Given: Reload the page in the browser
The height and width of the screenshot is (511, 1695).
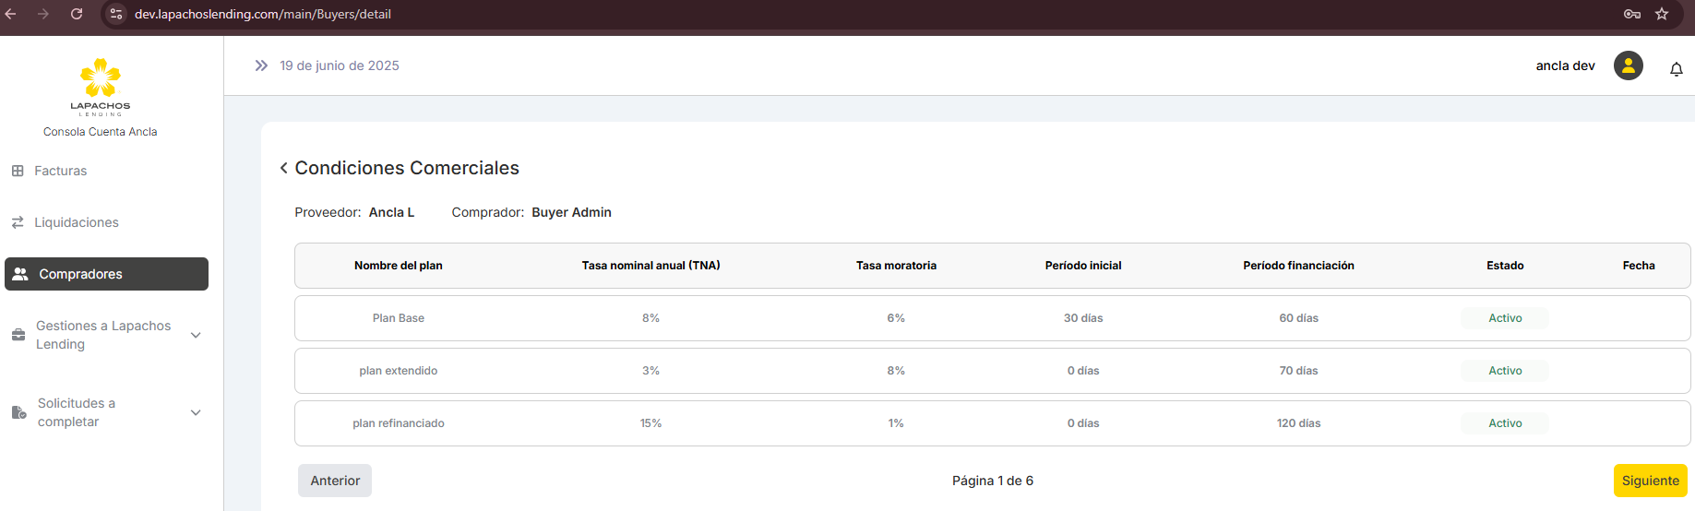Looking at the screenshot, I should coord(77,14).
